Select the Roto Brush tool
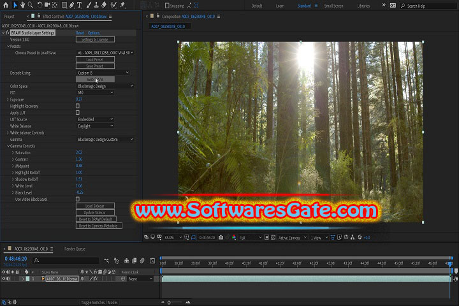This screenshot has height=306, width=459. point(113,5)
